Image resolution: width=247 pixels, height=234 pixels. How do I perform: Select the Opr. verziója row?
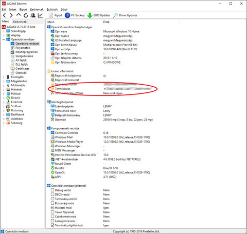pos(94,49)
